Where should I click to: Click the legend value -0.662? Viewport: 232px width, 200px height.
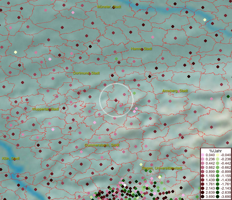(x=226, y=168)
